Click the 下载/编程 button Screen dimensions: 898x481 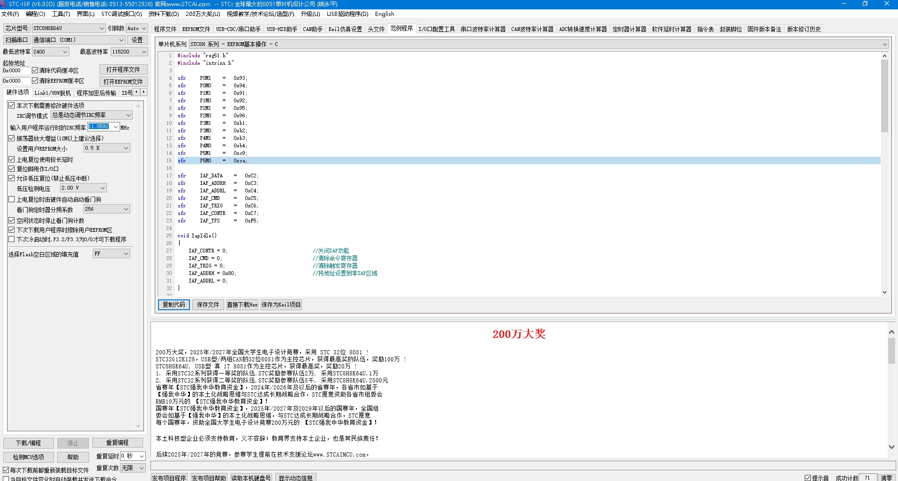(29, 443)
